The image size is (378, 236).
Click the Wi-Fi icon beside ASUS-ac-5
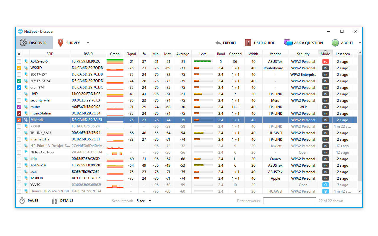(x=26, y=61)
